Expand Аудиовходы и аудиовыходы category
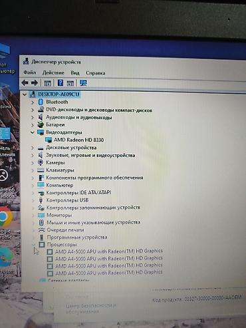Screen dimensions: 246x328 [x=33, y=117]
